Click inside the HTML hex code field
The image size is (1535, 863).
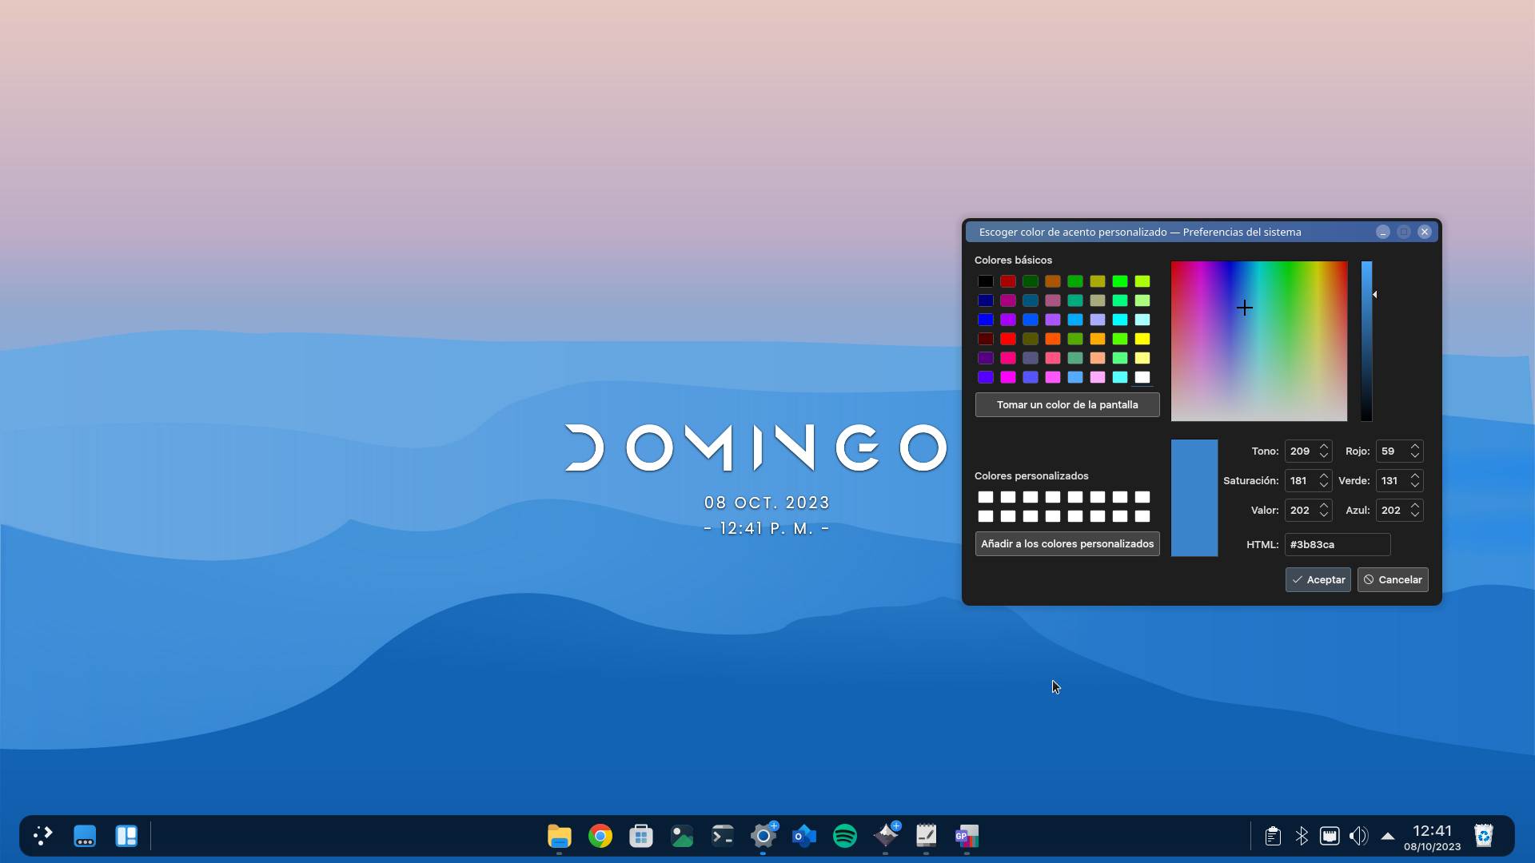(1337, 544)
